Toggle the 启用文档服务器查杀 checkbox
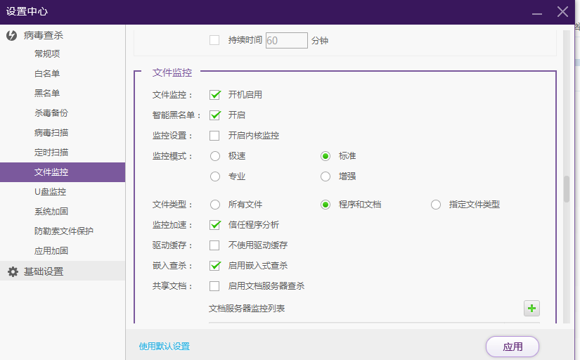Image resolution: width=580 pixels, height=360 pixels. point(215,286)
